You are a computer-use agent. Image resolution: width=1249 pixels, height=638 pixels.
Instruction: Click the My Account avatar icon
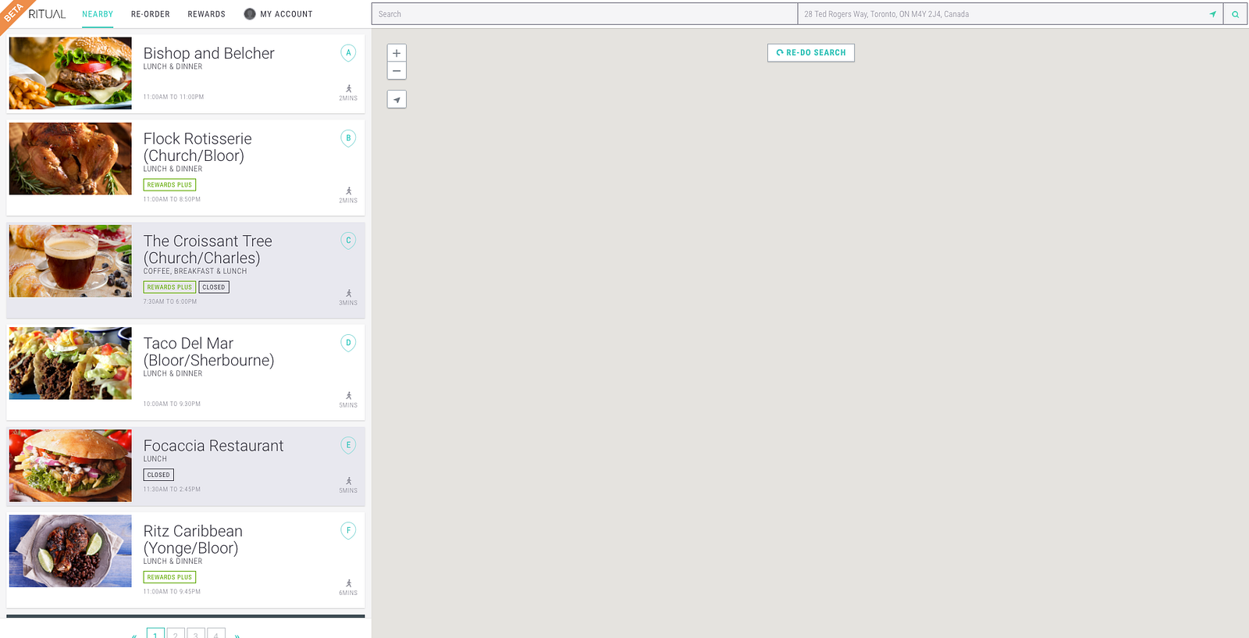coord(250,14)
